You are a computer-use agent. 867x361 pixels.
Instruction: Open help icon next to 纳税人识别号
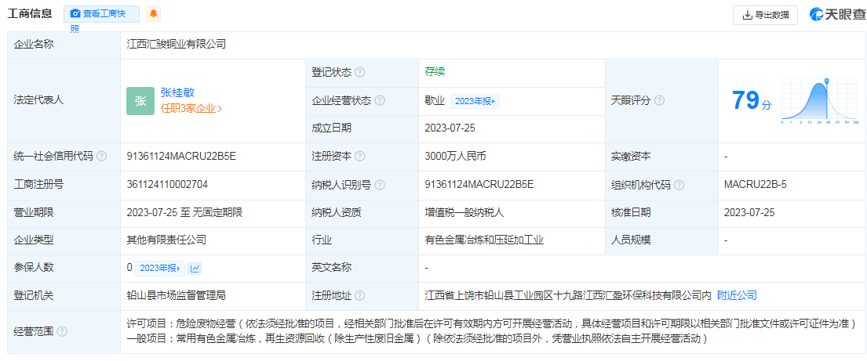pyautogui.click(x=380, y=185)
